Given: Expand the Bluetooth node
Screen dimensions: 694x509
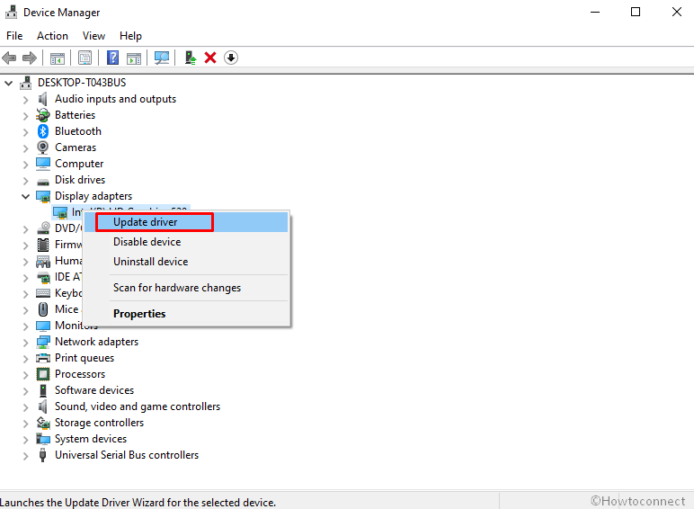Looking at the screenshot, I should pyautogui.click(x=26, y=132).
